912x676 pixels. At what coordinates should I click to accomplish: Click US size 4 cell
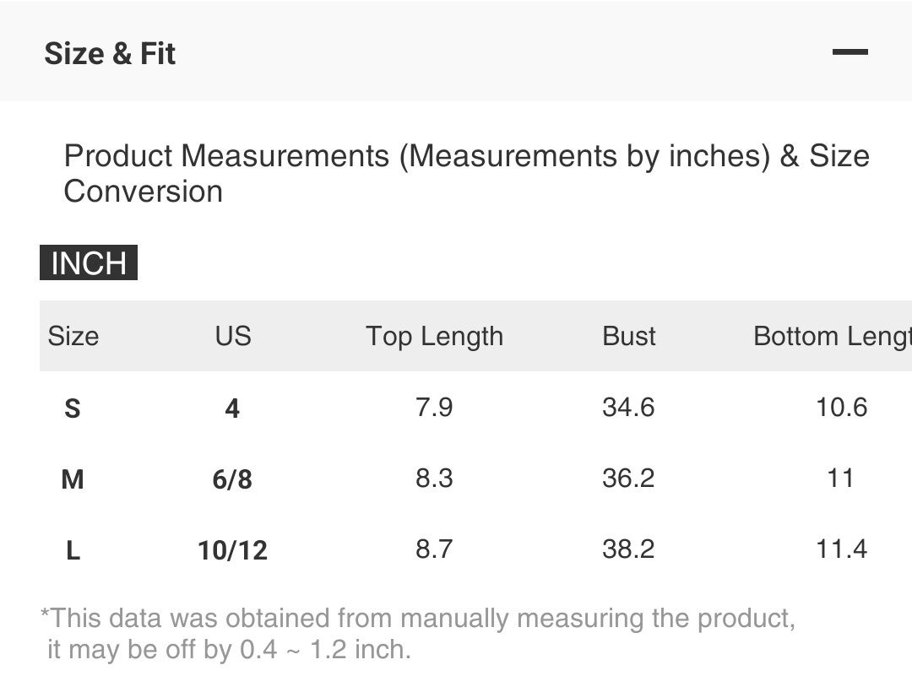pyautogui.click(x=232, y=408)
